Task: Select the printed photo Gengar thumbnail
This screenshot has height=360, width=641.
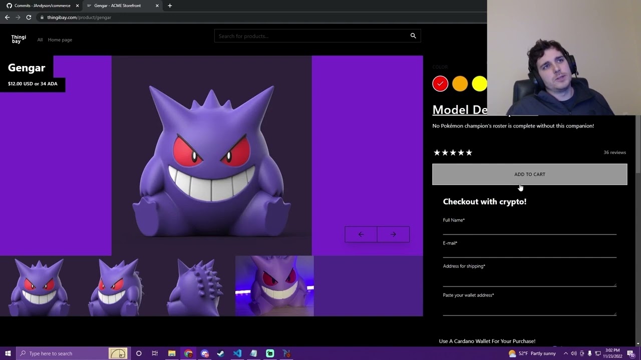Action: pyautogui.click(x=274, y=286)
